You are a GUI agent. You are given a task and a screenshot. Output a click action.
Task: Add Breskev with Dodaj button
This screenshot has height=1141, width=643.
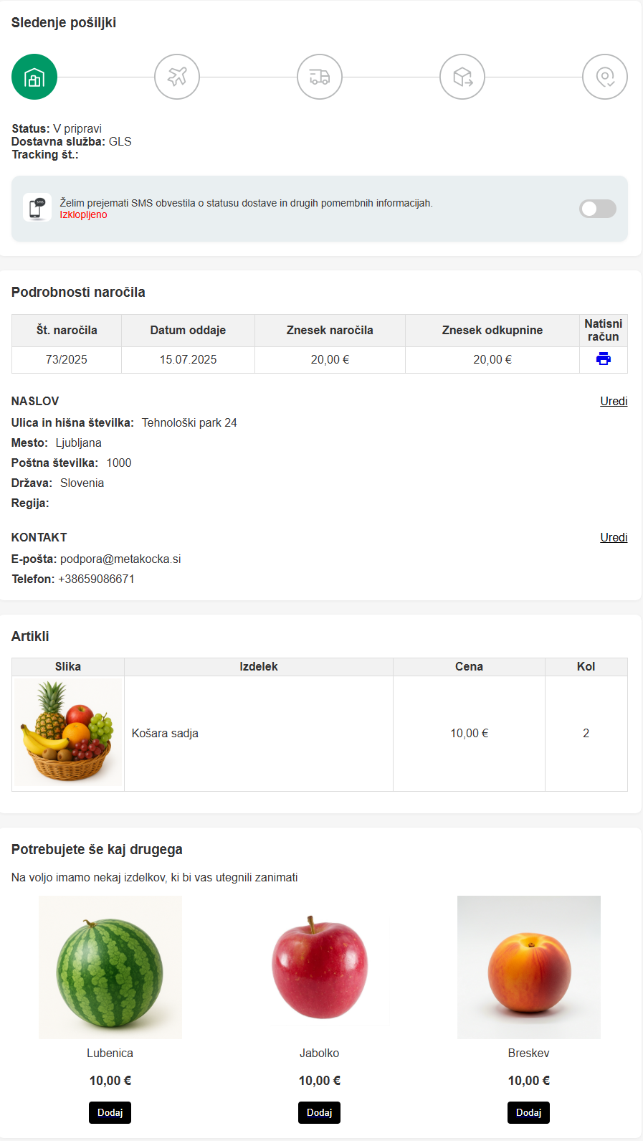(529, 1112)
